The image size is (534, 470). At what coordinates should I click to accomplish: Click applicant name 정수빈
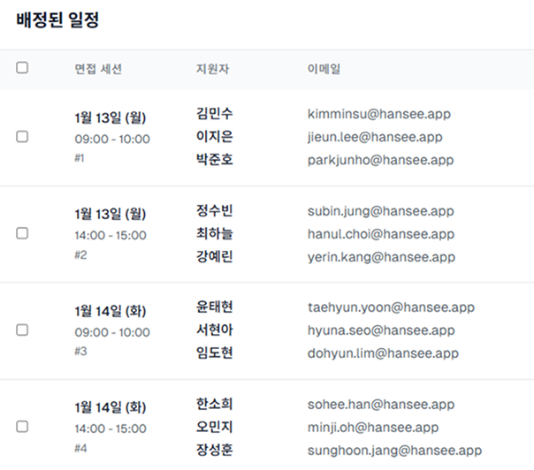pyautogui.click(x=214, y=211)
